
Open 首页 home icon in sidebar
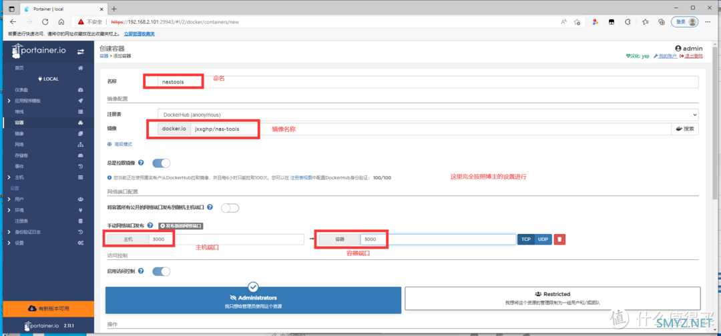coord(81,68)
